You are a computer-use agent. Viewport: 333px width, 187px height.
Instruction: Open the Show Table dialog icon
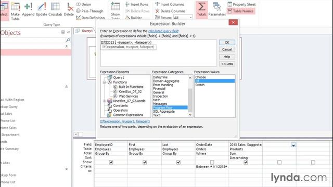click(116, 10)
